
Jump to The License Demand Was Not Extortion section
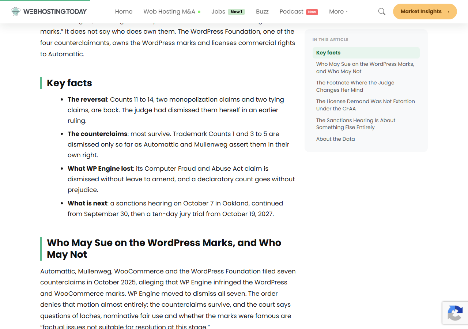pyautogui.click(x=366, y=105)
